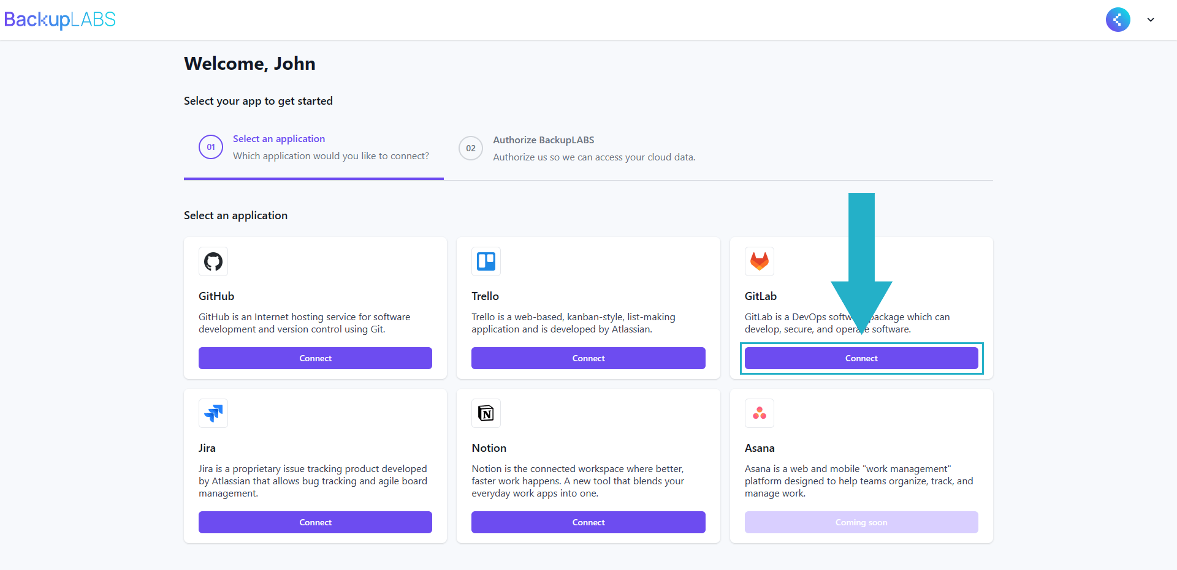Click the Jira app icon
The height and width of the screenshot is (570, 1177).
coord(213,413)
